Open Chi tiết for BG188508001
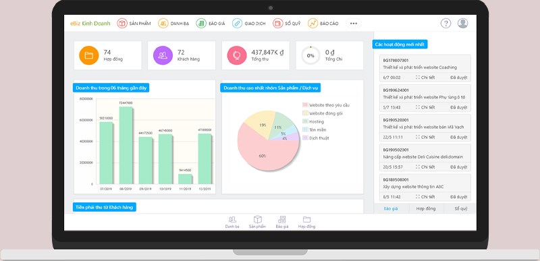 click(425, 197)
